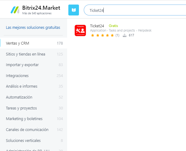Screen dimensions: 186x151
Task: Open Canales de comunicación category
Action: (x=27, y=130)
